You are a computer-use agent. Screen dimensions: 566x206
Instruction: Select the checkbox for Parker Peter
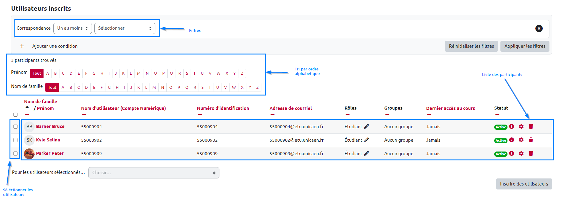(x=15, y=153)
